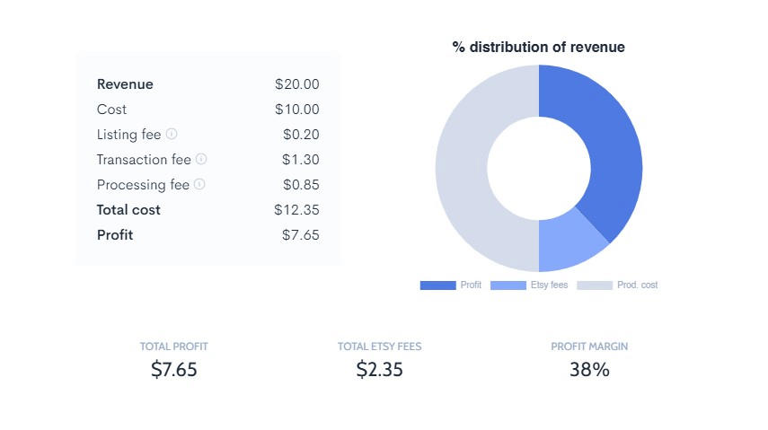
Task: Click the Total cost value $12.35
Action: tap(296, 210)
